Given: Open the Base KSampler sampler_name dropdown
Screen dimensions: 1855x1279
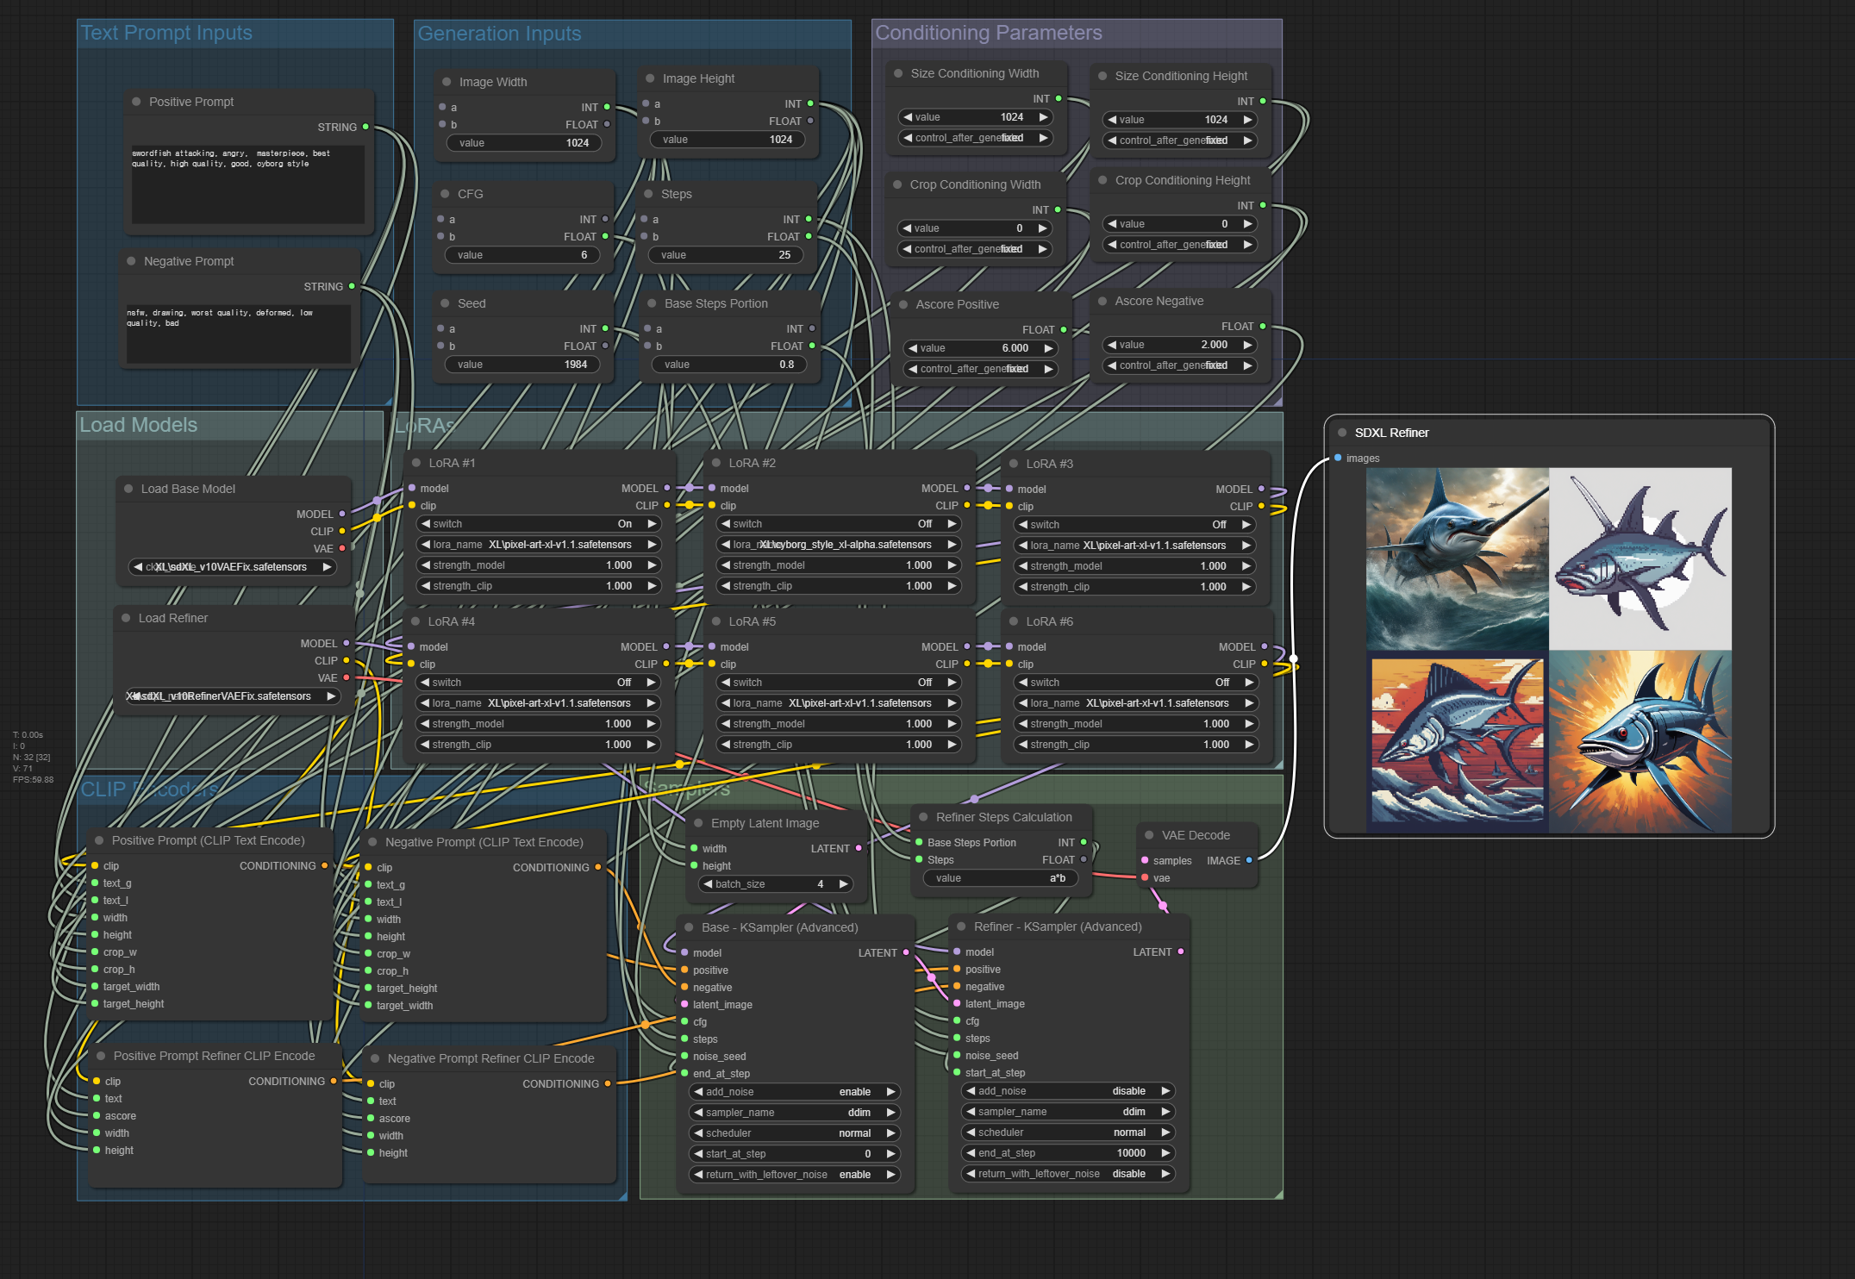Looking at the screenshot, I should click(x=793, y=1113).
